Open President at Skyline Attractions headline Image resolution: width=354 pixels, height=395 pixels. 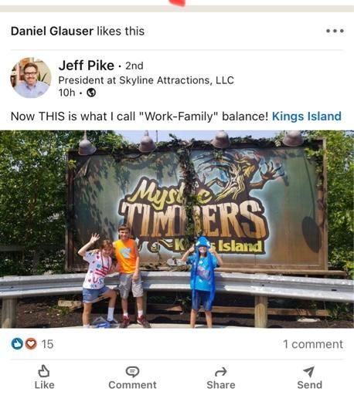click(146, 80)
